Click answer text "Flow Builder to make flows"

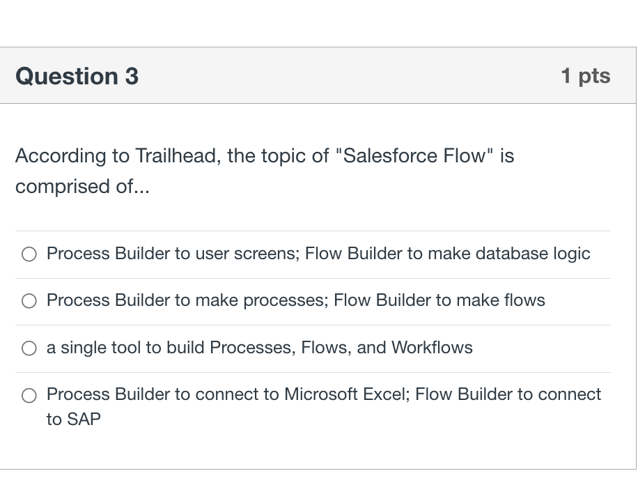point(439,300)
